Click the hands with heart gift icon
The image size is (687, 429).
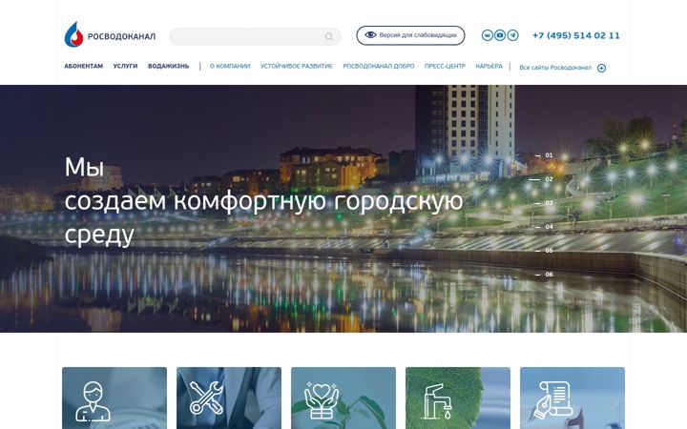tap(322, 400)
